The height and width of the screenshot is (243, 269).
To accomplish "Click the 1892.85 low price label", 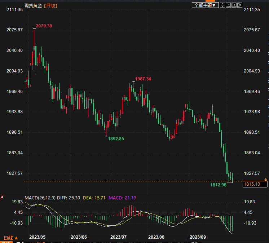I will click(x=116, y=139).
